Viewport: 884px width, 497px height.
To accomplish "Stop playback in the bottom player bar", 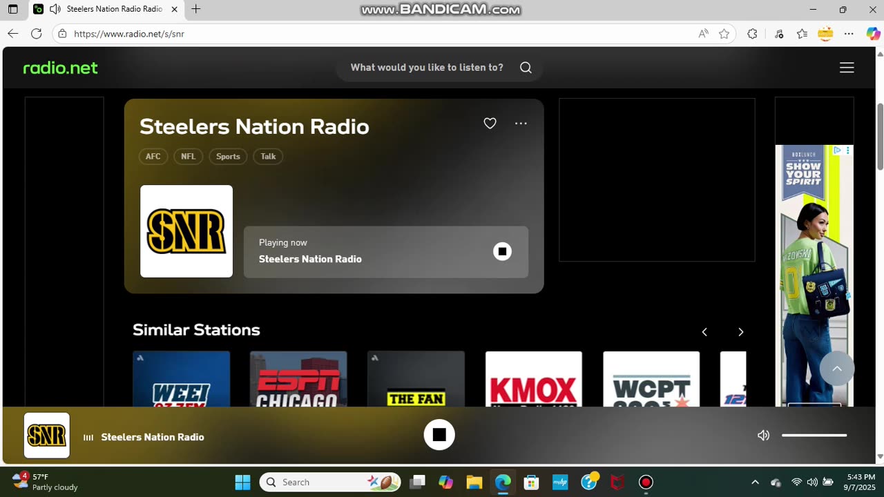I will (439, 435).
